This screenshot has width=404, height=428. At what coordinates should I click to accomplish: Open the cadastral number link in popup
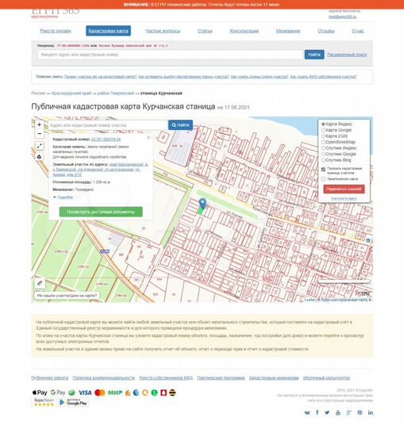(106, 139)
